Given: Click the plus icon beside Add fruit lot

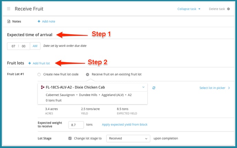Looking at the screenshot, I should pyautogui.click(x=30, y=63).
